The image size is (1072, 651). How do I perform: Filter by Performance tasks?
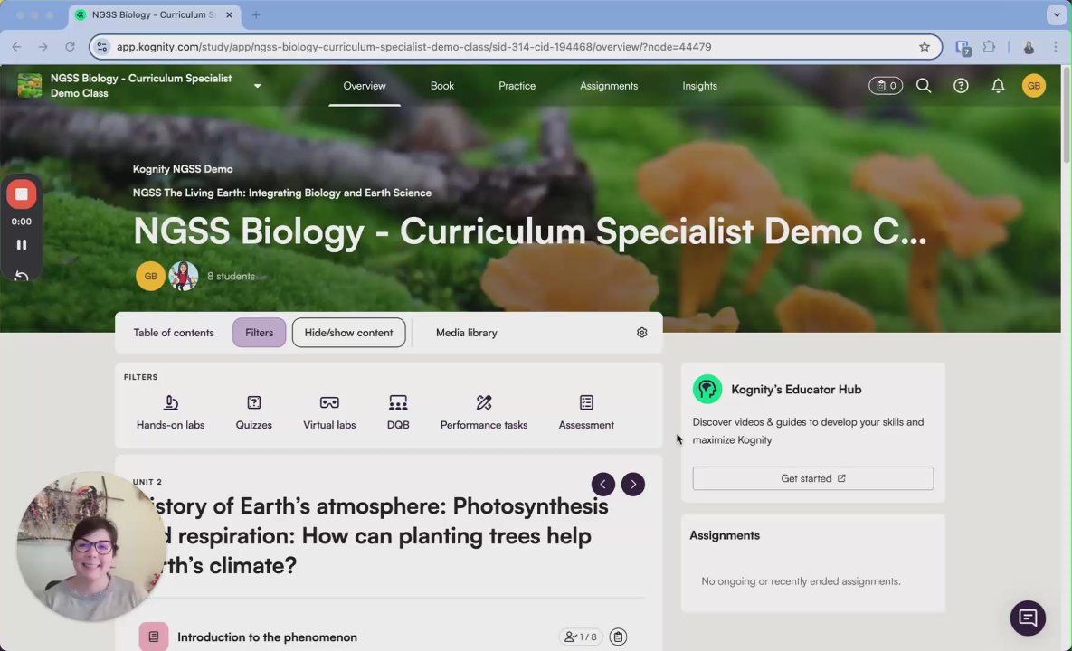coord(483,412)
